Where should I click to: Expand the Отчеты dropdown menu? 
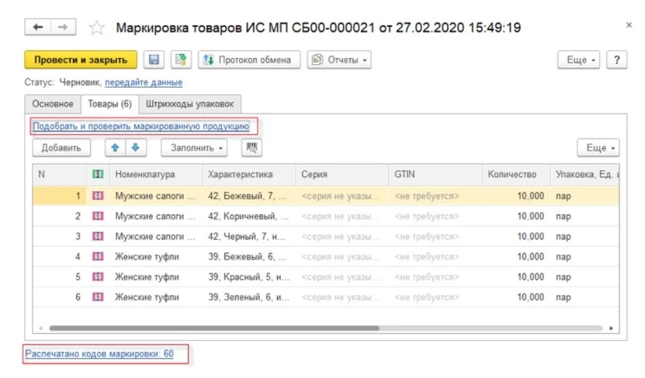coord(339,60)
